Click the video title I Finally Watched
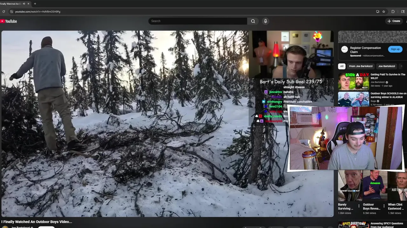 [37, 222]
